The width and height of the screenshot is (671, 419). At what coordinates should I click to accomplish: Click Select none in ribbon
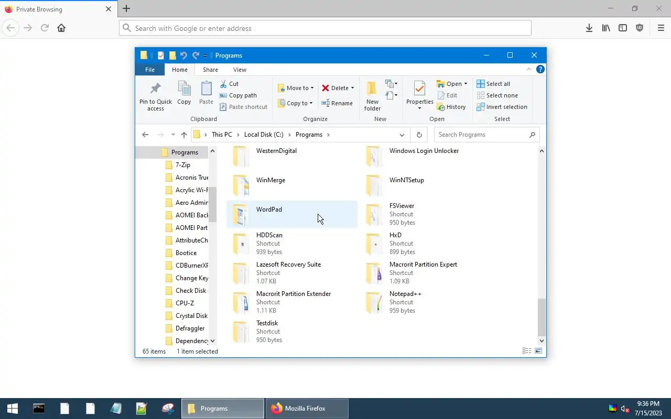[497, 95]
